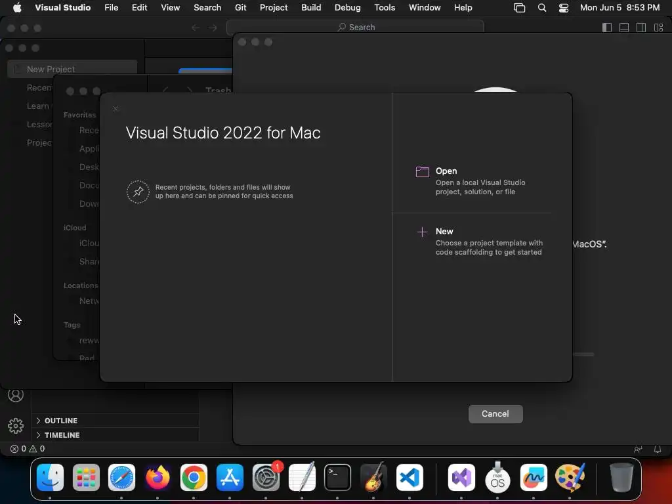Click the Open folder icon
Image resolution: width=672 pixels, height=504 pixels.
[x=422, y=171]
